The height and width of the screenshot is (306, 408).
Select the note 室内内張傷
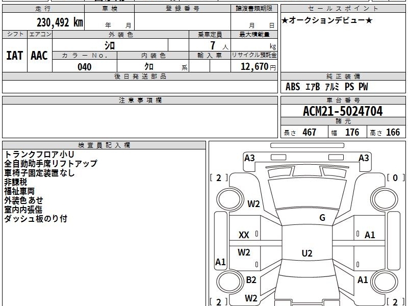(23, 210)
